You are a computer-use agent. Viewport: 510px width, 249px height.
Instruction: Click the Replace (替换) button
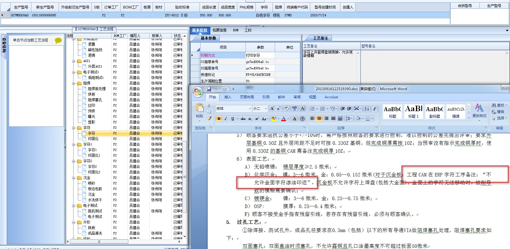(498, 112)
